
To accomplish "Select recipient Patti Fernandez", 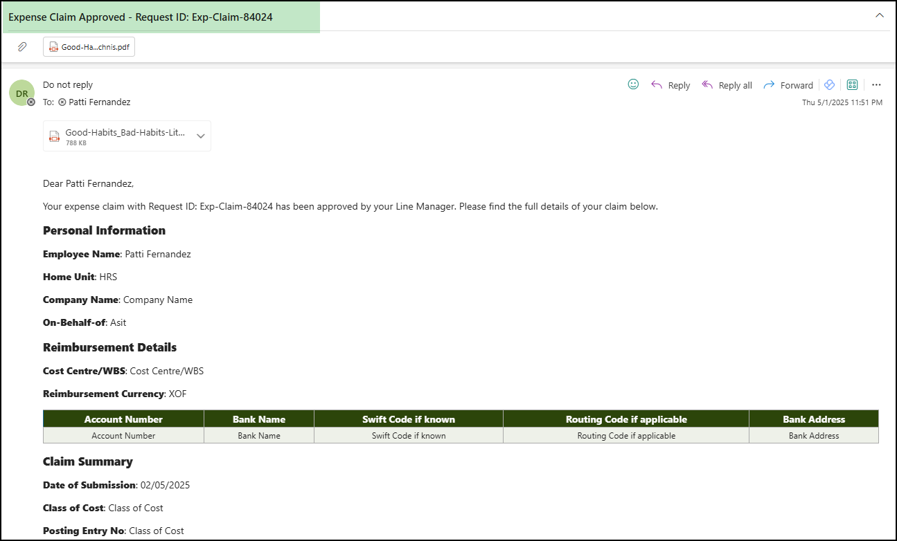I will click(100, 102).
